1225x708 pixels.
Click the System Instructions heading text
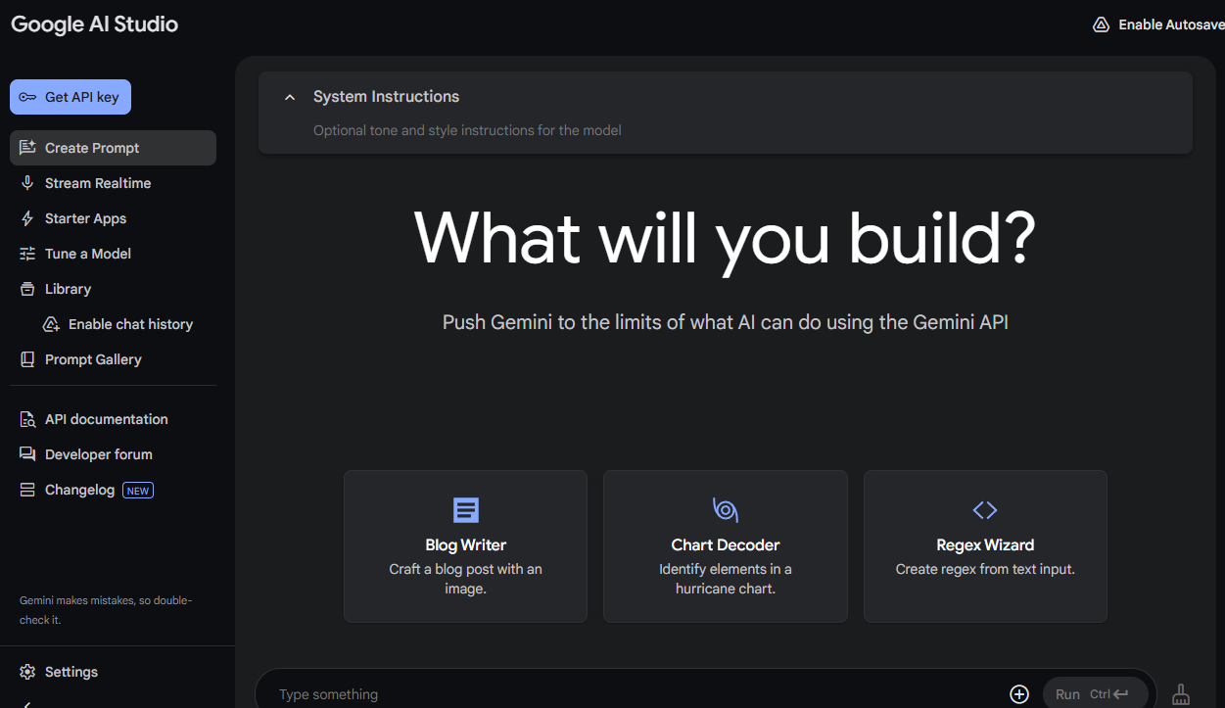[386, 97]
